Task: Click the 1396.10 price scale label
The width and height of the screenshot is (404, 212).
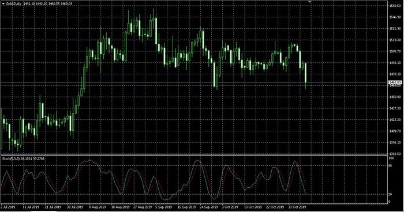Action: [x=395, y=142]
